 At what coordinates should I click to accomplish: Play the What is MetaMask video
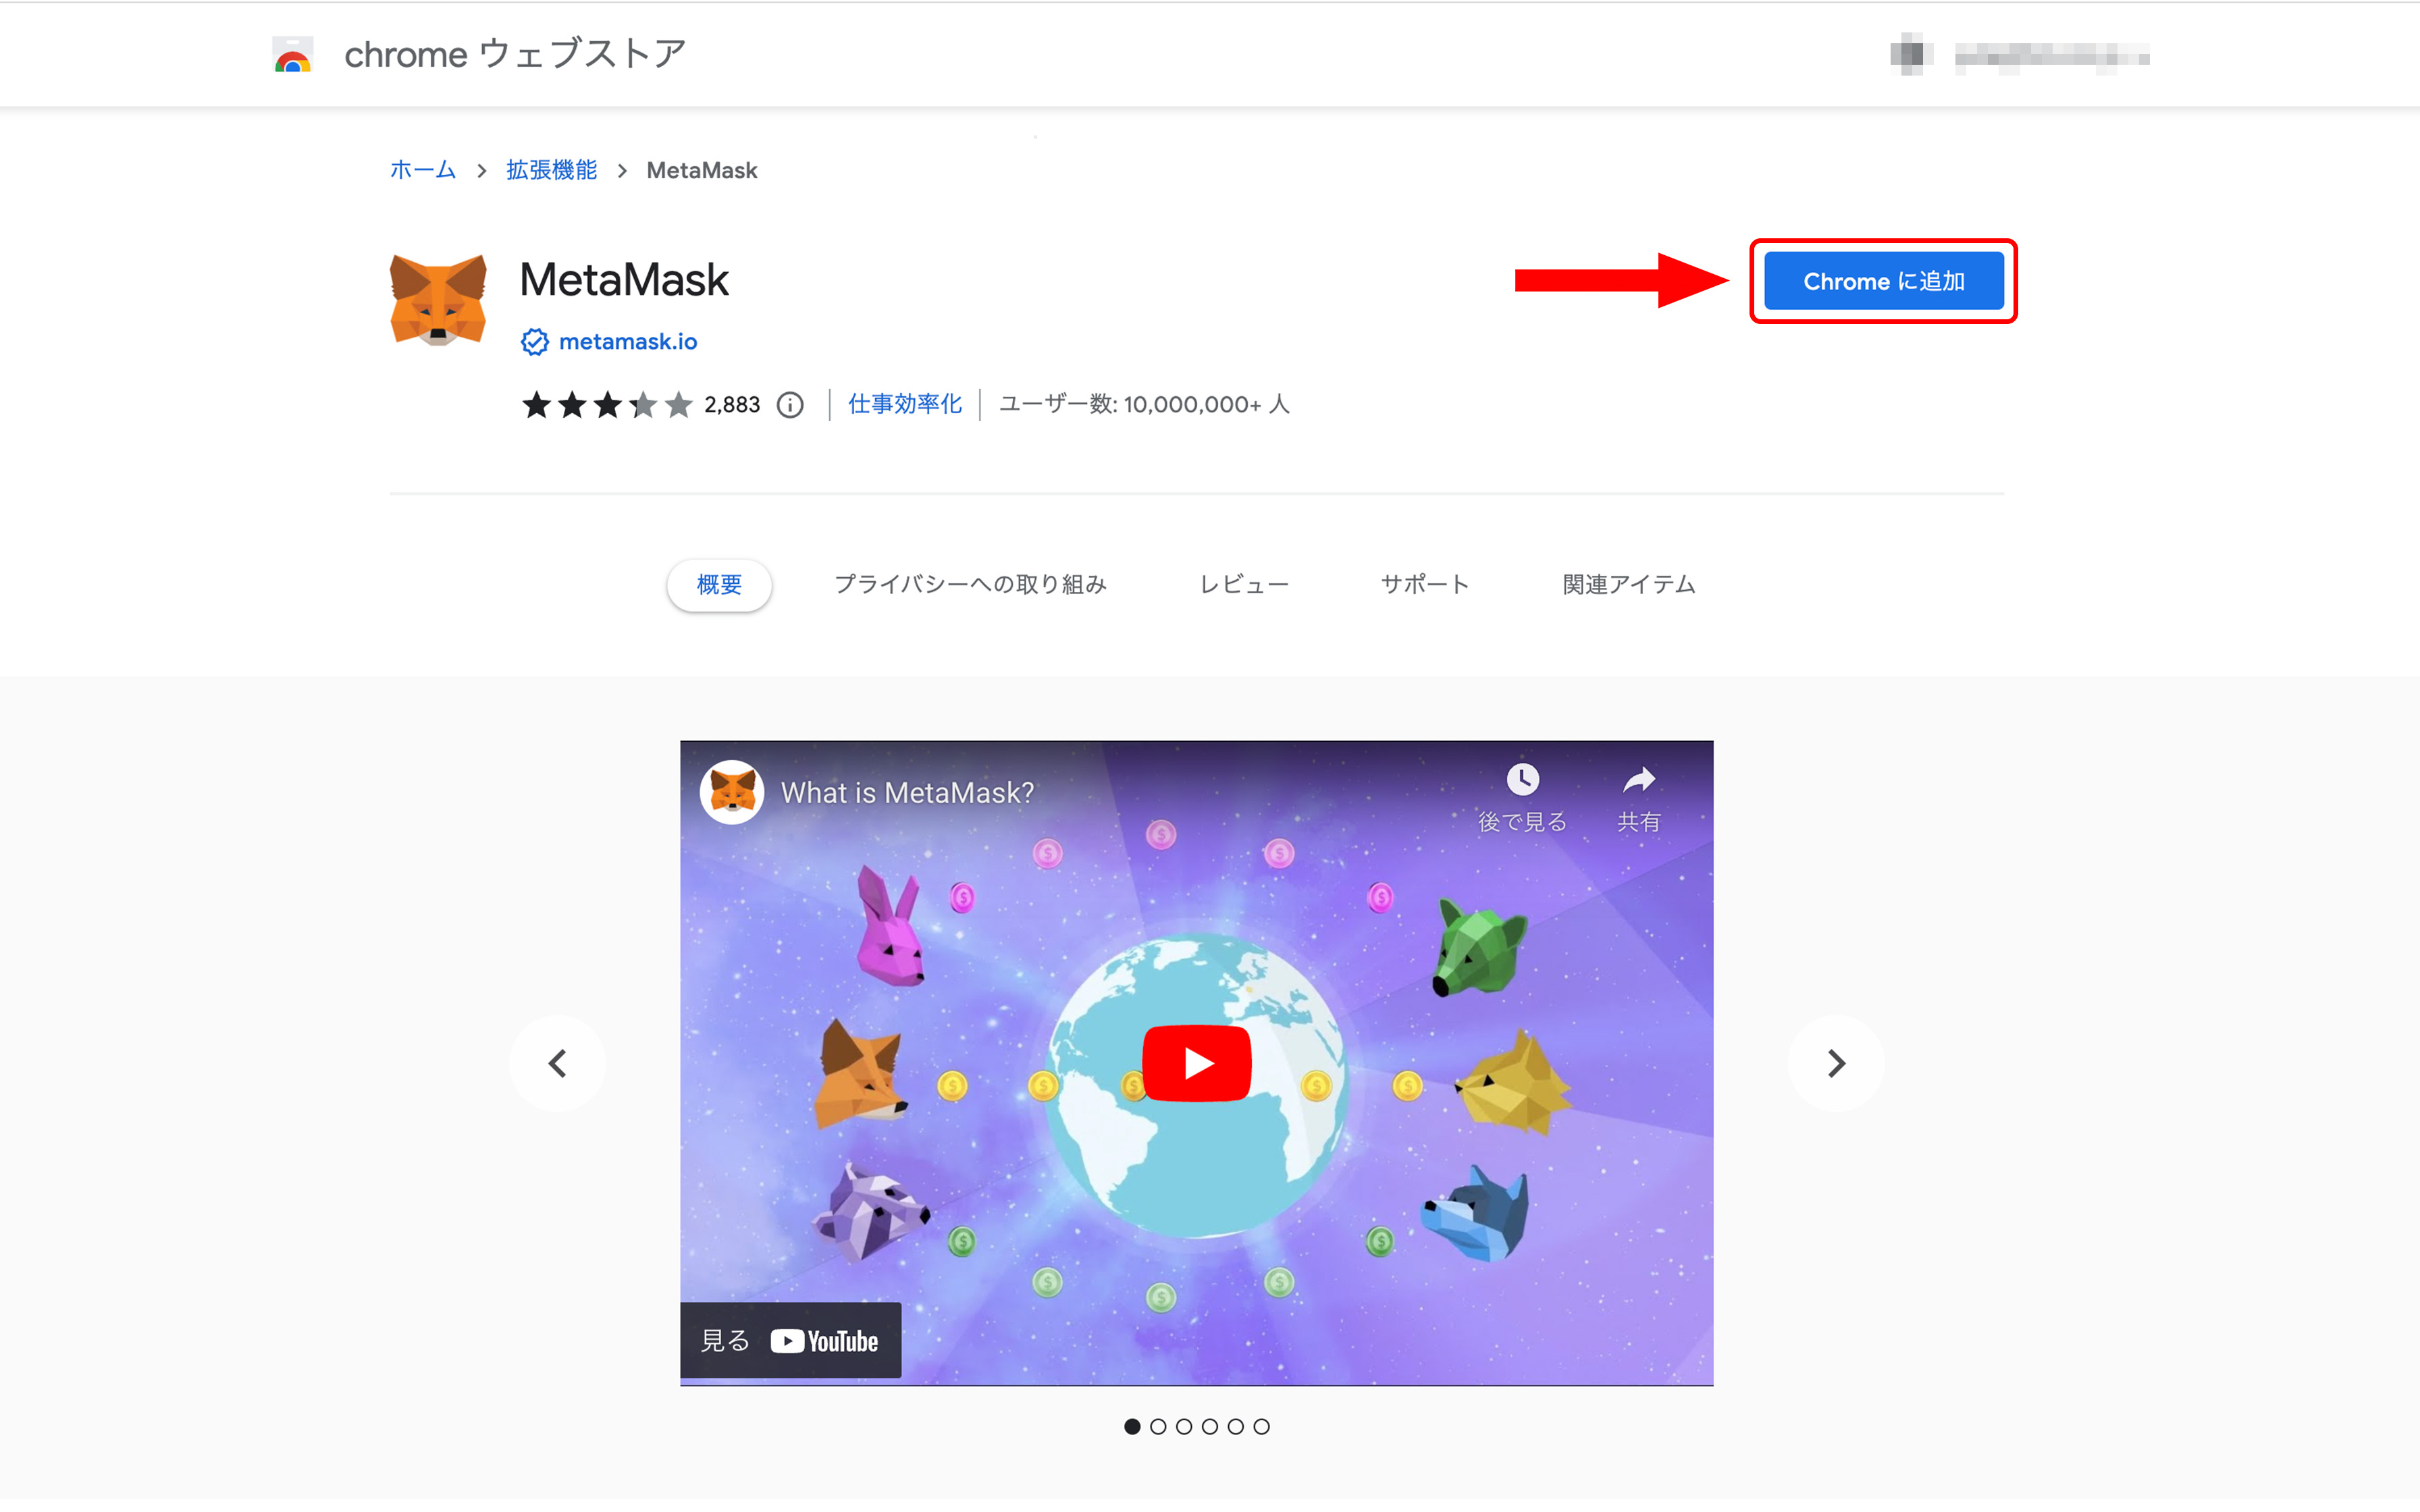click(x=1196, y=1063)
